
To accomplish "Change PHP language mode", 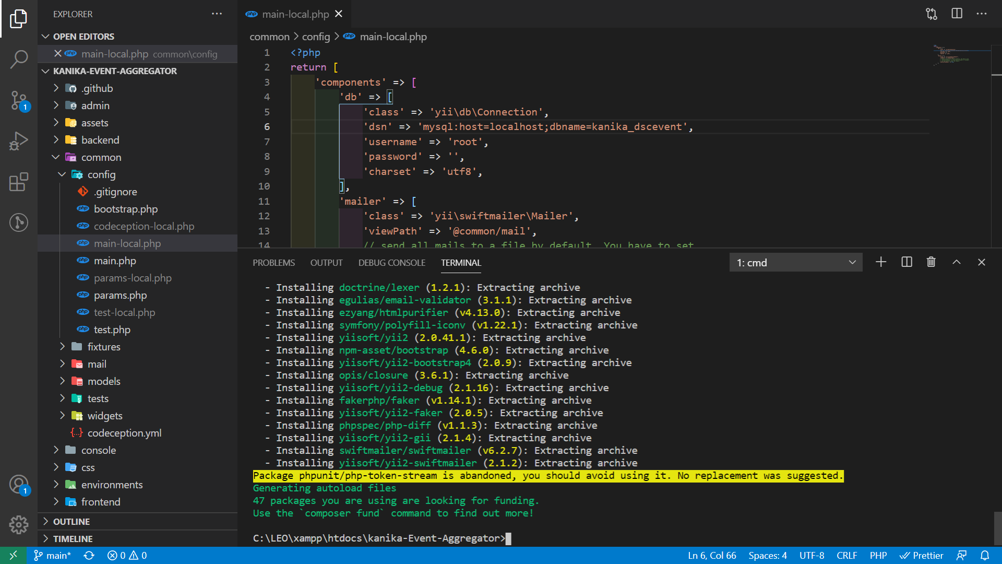I will point(878,556).
